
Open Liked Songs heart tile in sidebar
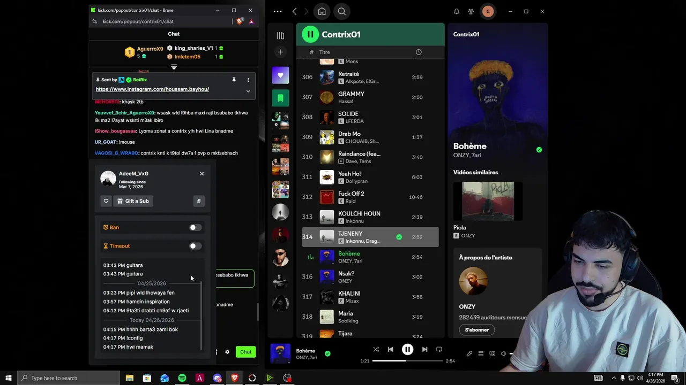tap(280, 75)
